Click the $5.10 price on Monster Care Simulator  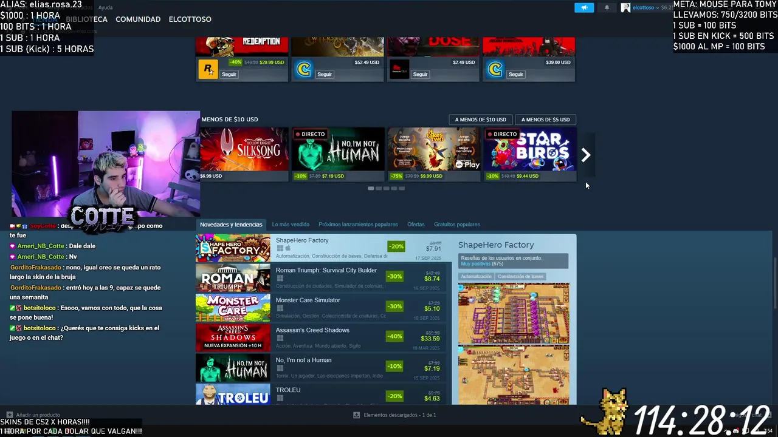(432, 309)
